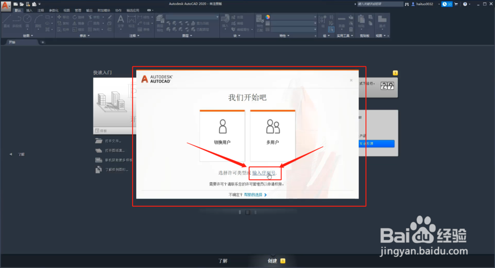The width and height of the screenshot is (495, 268).
Task: Click the keyword search input field
Action: tap(380, 4)
